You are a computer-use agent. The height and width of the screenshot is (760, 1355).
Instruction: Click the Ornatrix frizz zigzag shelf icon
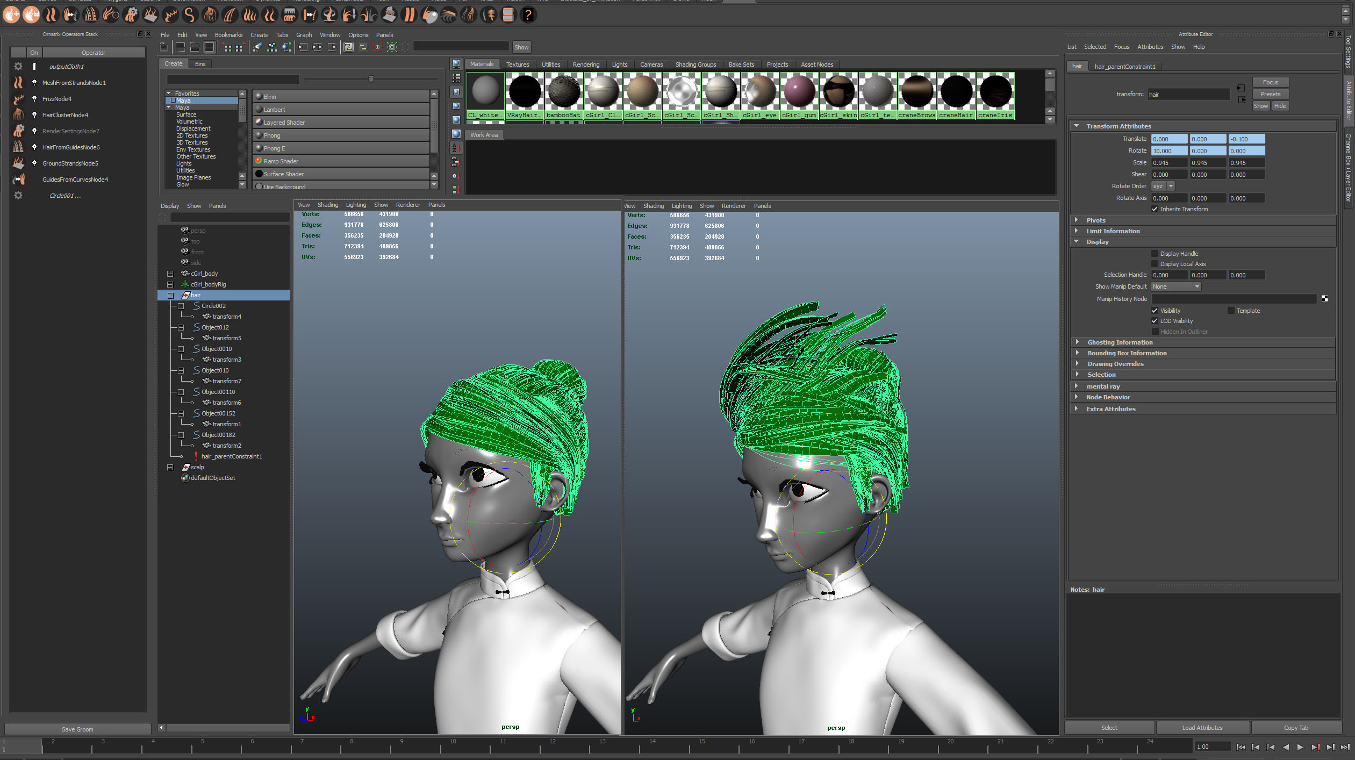(x=170, y=15)
